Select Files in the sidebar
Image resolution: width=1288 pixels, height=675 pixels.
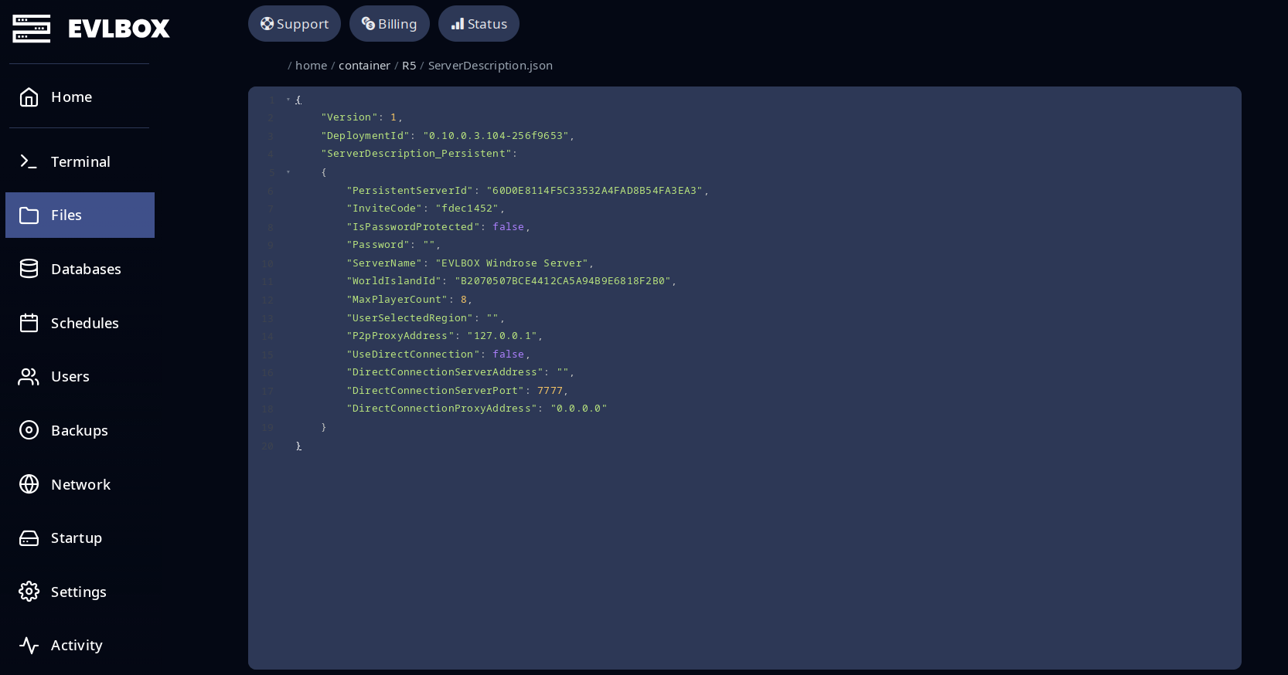pos(80,215)
